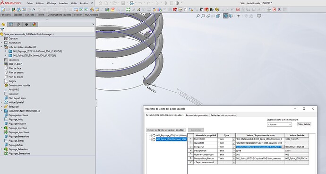326x174 pixels.
Task: Collapse Liste des pièces soudées(9) node
Action: [x=2, y=47]
